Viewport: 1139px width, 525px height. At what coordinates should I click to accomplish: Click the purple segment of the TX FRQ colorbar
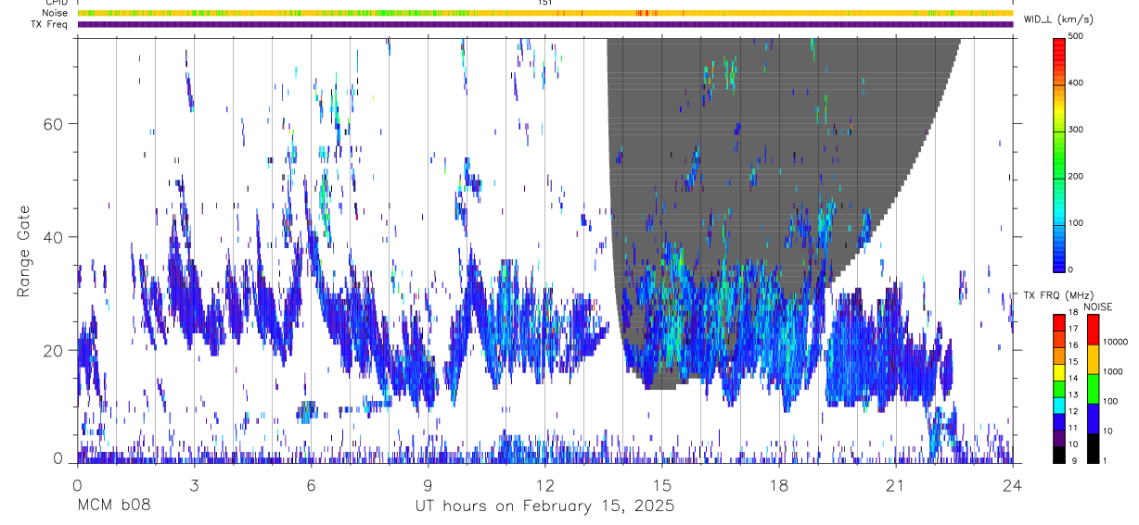coord(1058,438)
